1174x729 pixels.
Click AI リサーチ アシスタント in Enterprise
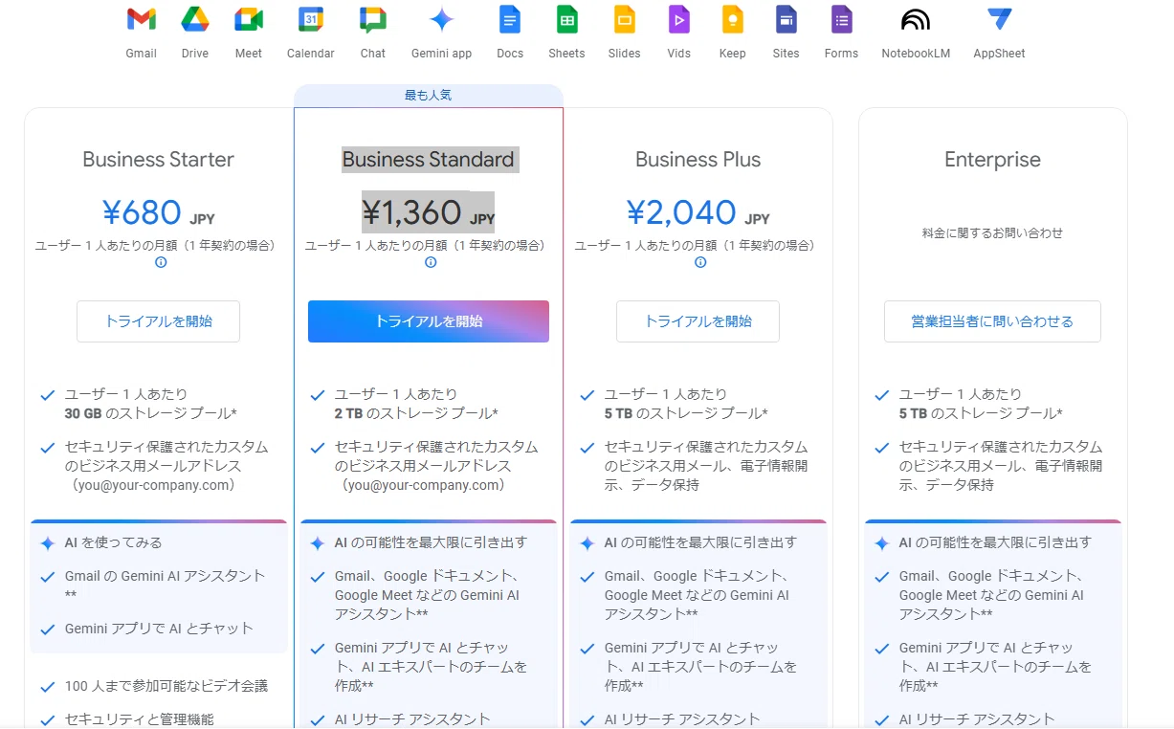pos(977,719)
